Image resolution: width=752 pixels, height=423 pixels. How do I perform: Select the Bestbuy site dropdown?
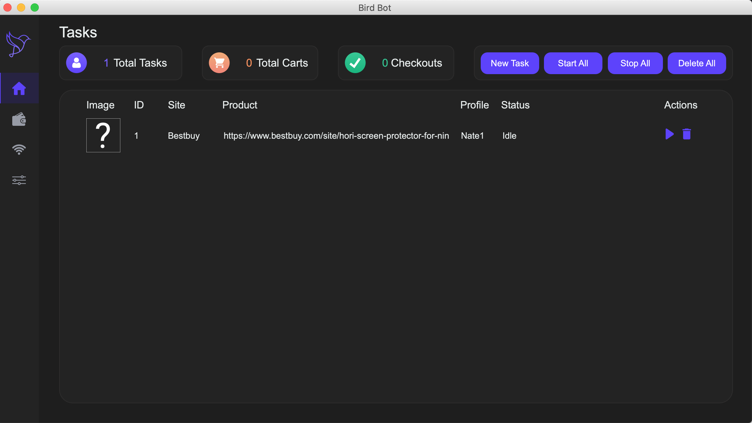coord(183,135)
